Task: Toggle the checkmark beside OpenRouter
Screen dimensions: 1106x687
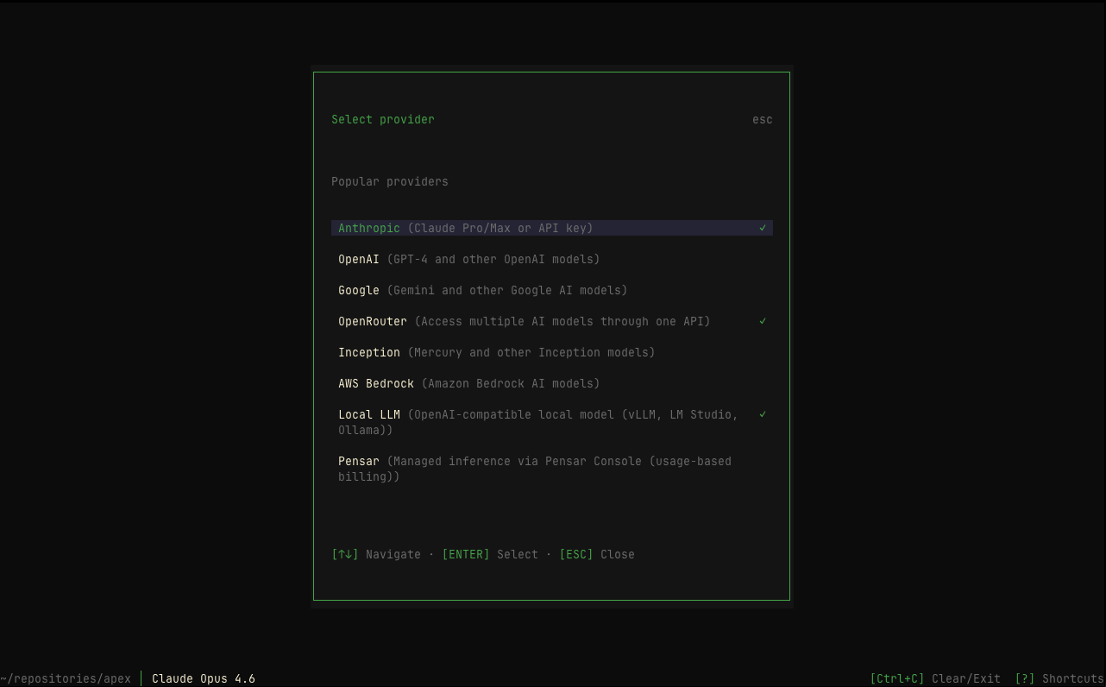Action: (x=763, y=321)
